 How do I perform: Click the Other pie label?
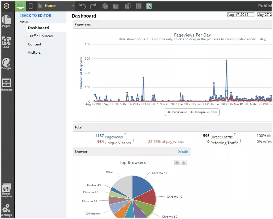tap(110, 173)
